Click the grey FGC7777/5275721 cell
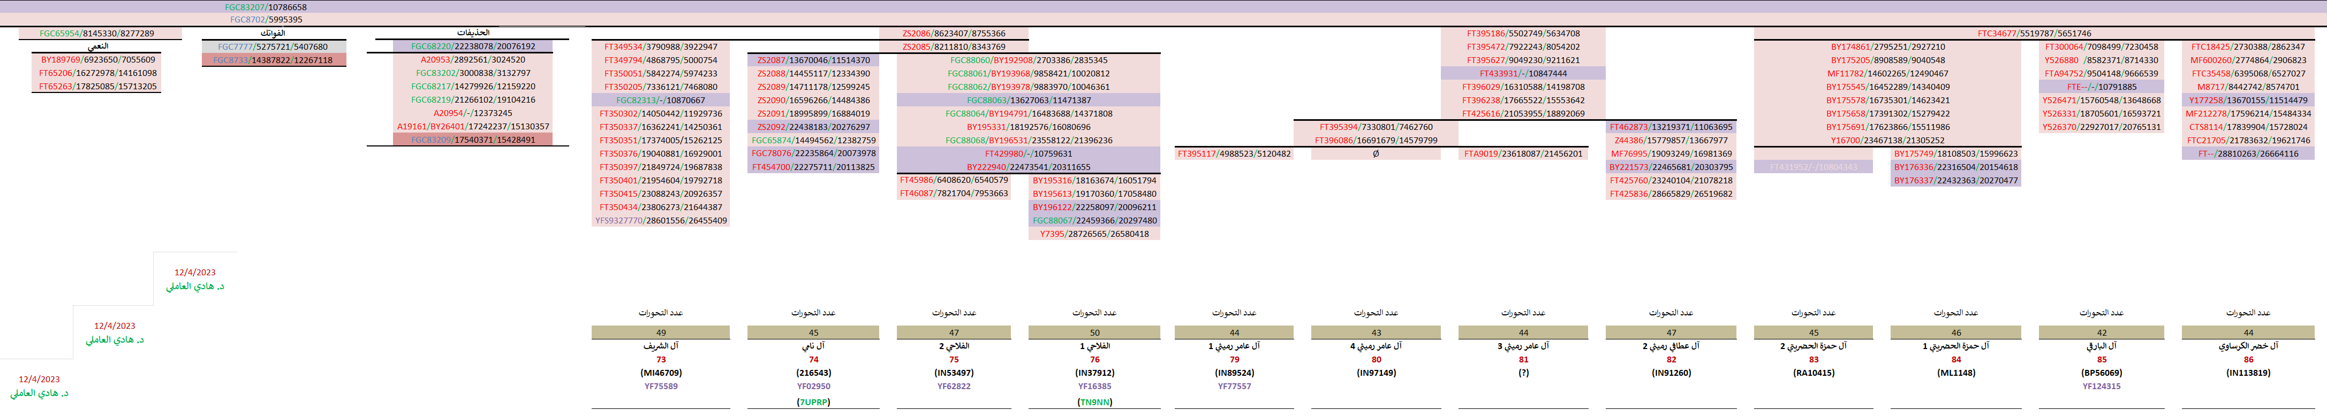Screen dimensions: 2327x418 tap(273, 47)
